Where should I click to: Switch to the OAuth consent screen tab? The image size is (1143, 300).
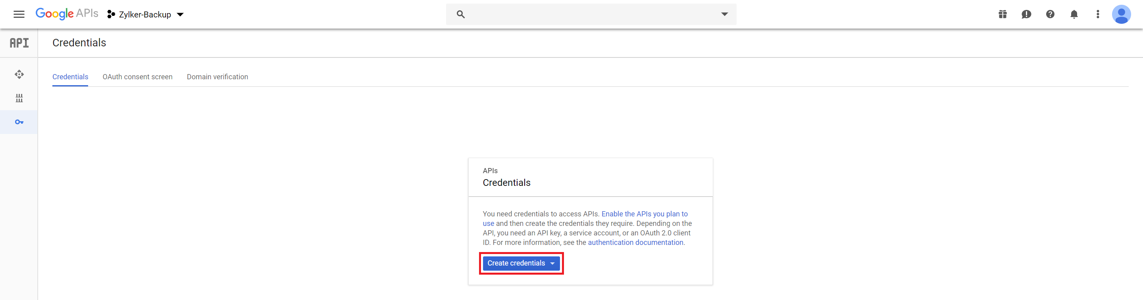[x=138, y=76]
